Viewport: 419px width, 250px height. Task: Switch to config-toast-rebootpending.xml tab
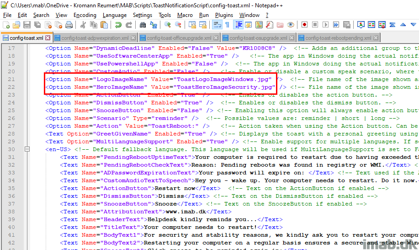coord(338,38)
